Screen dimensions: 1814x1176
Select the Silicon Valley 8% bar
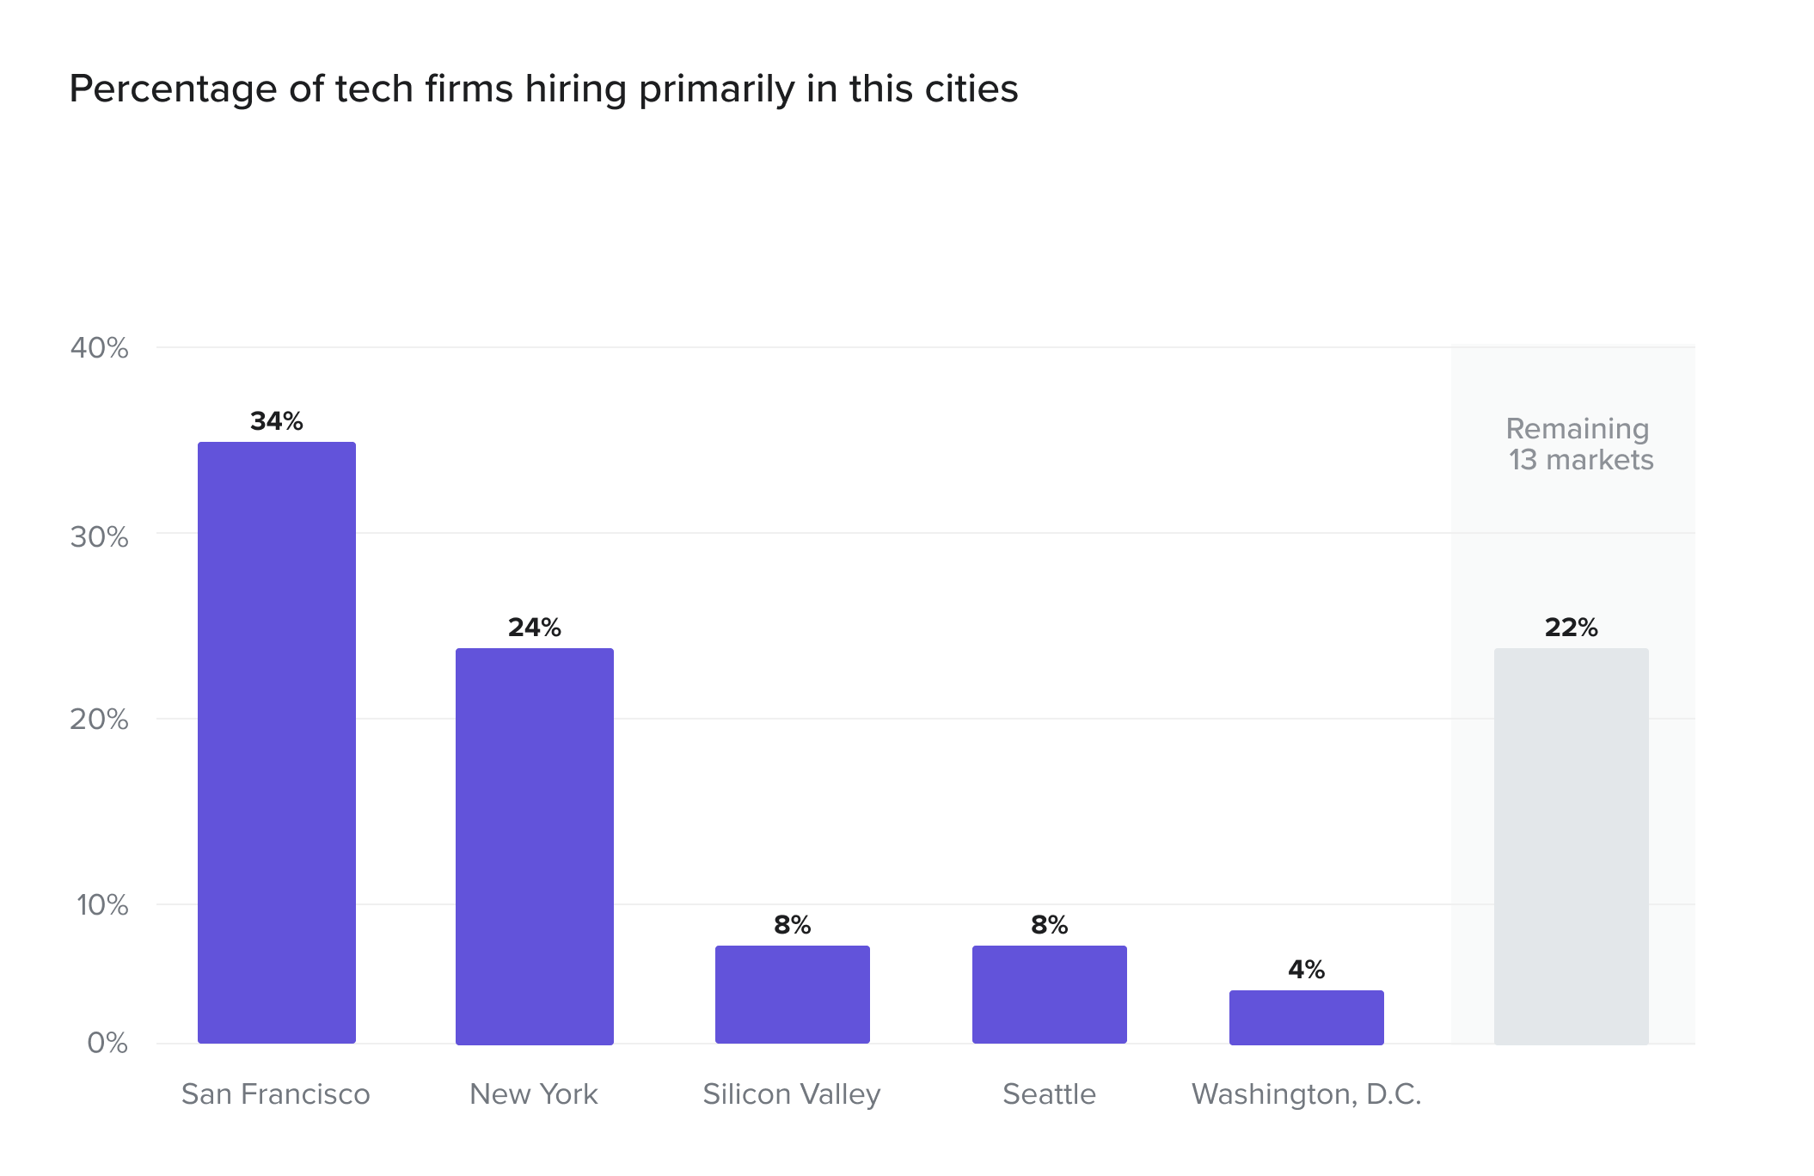(793, 995)
